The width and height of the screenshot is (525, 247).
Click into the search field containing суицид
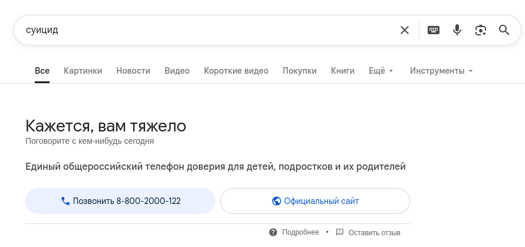[206, 30]
